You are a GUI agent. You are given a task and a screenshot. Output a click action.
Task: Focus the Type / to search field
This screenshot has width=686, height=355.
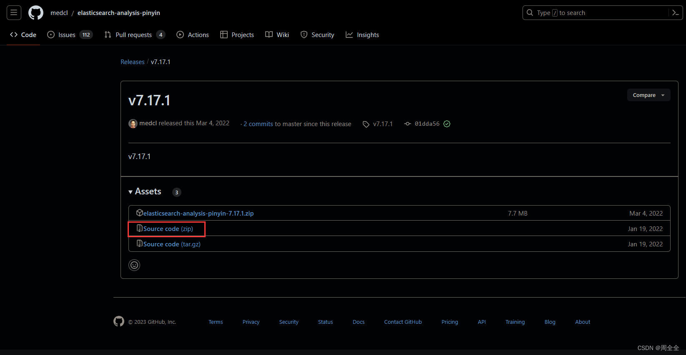(603, 13)
